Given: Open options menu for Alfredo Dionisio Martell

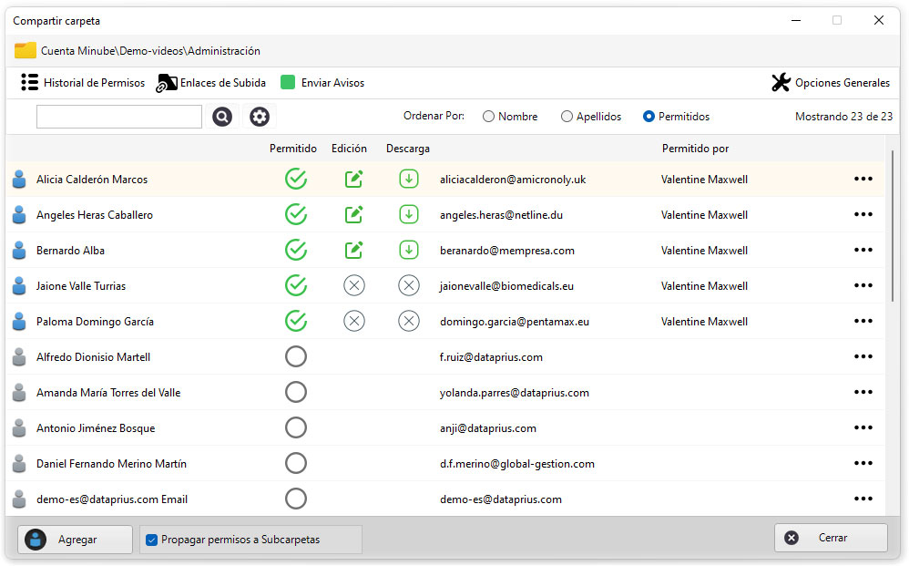Looking at the screenshot, I should tap(863, 356).
